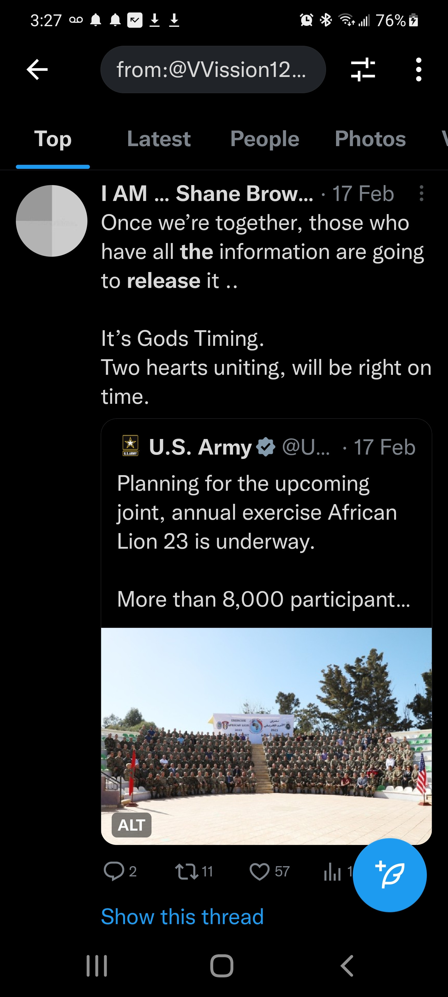Viewport: 448px width, 997px height.
Task: Tap the retweet icon under the tweet
Action: tap(187, 871)
